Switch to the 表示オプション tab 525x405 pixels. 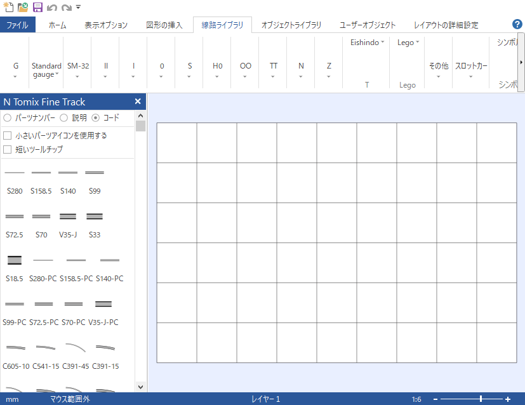(106, 25)
